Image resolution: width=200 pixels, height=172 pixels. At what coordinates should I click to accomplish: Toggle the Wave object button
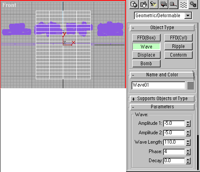146,46
